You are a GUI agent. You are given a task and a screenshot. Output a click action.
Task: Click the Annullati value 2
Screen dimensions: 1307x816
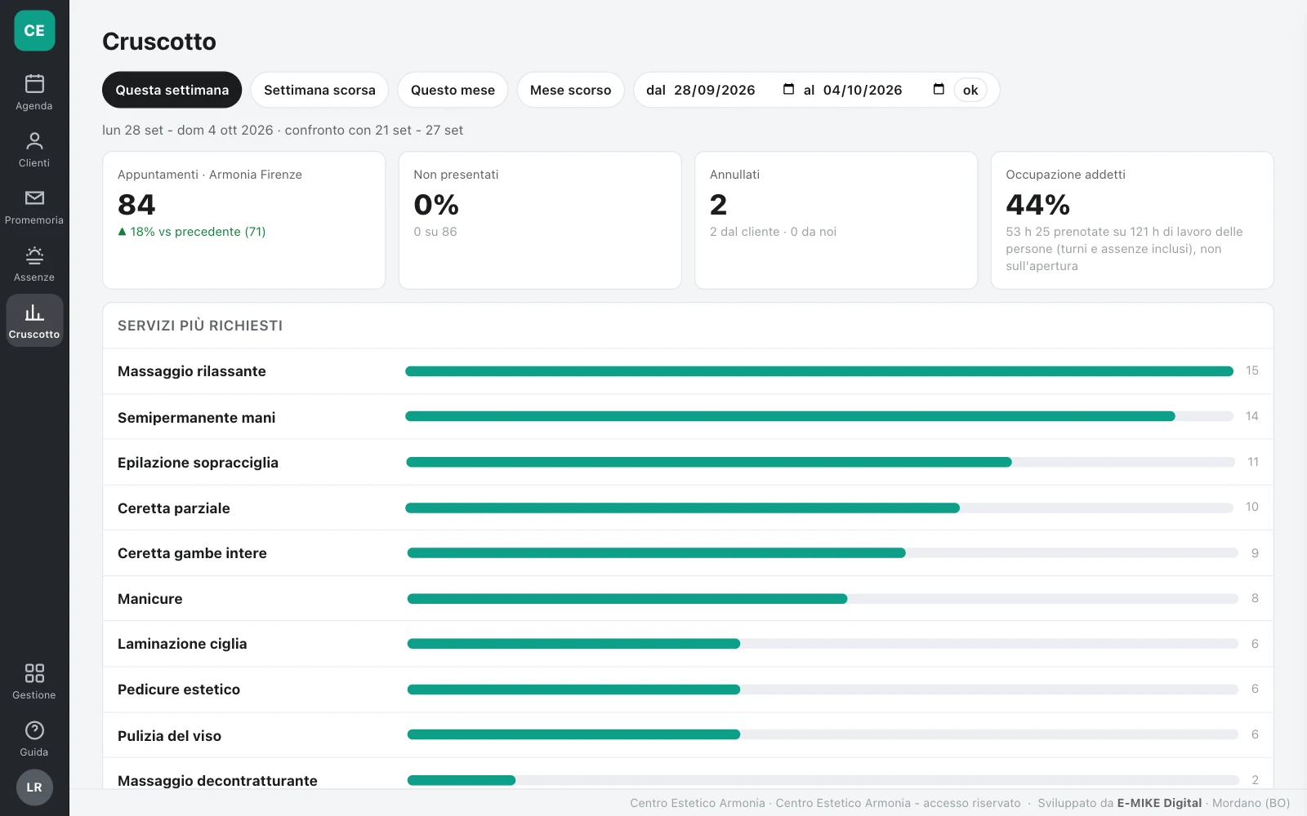pos(718,204)
